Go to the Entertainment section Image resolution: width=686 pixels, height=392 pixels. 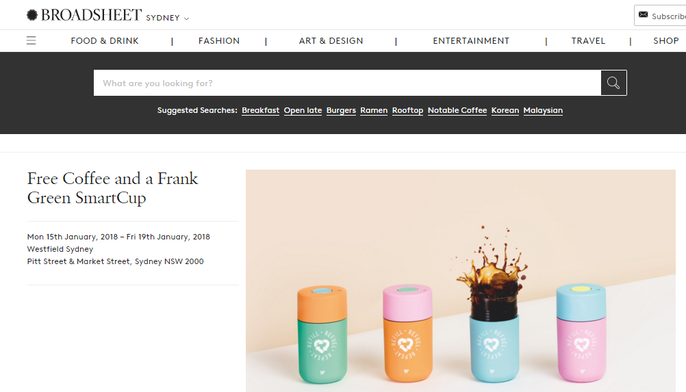tap(471, 40)
